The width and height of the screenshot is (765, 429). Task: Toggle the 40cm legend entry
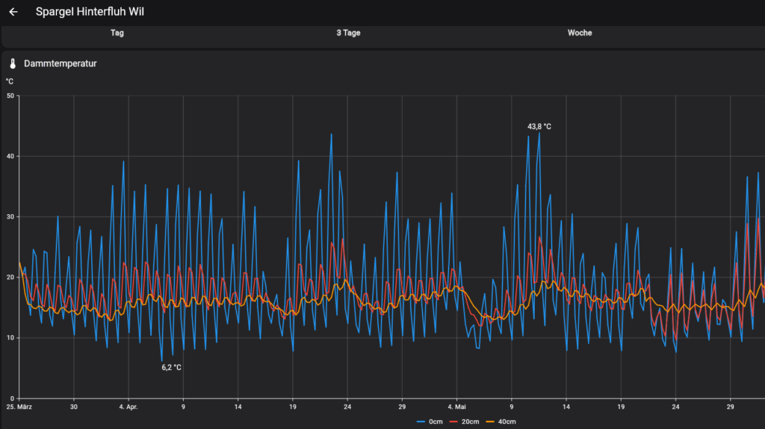pyautogui.click(x=501, y=422)
